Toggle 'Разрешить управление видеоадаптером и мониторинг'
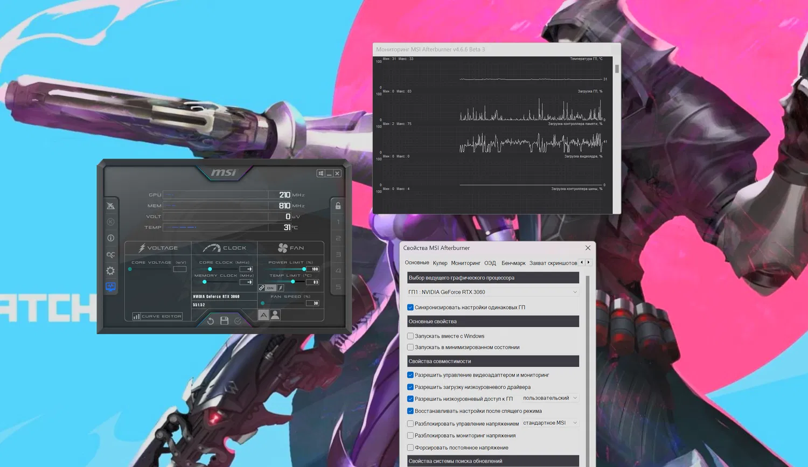 point(410,375)
